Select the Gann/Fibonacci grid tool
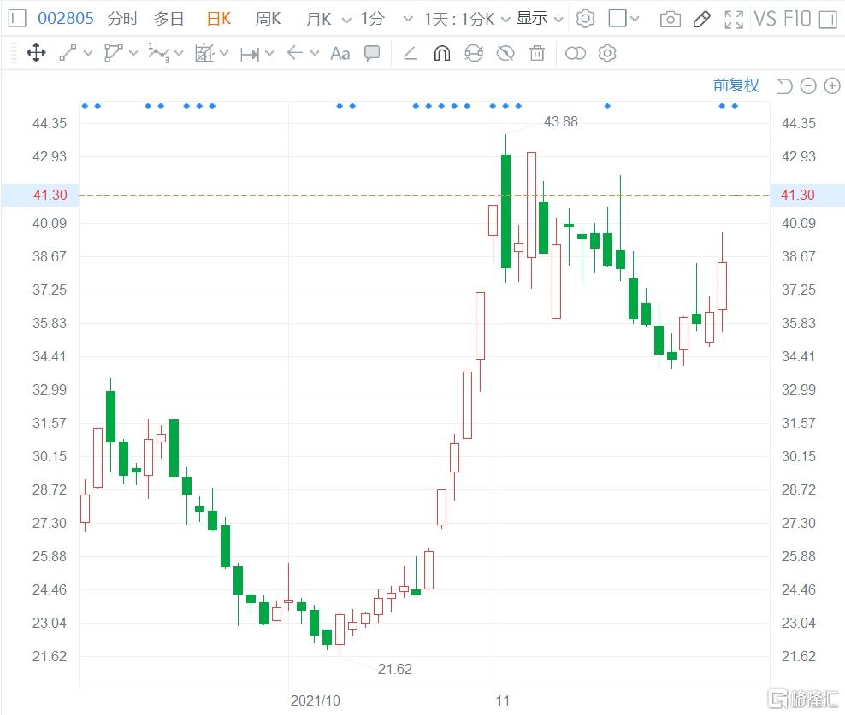The height and width of the screenshot is (715, 845). click(204, 53)
